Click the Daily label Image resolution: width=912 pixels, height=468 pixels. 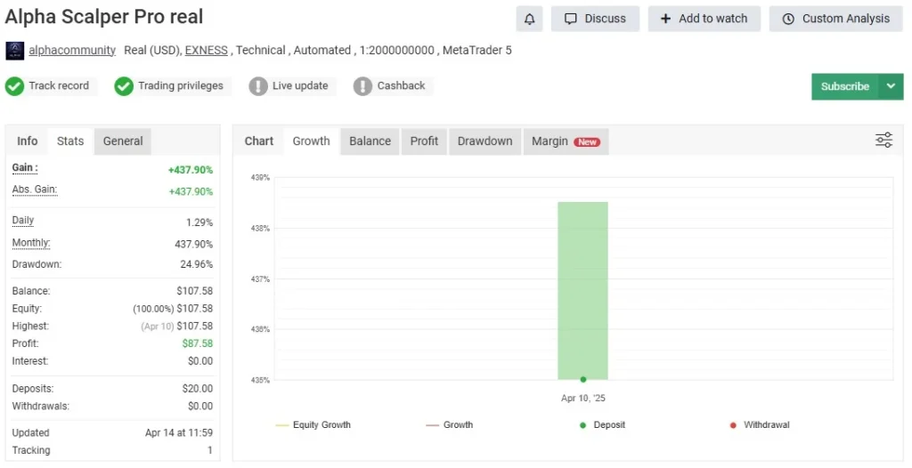click(x=23, y=221)
